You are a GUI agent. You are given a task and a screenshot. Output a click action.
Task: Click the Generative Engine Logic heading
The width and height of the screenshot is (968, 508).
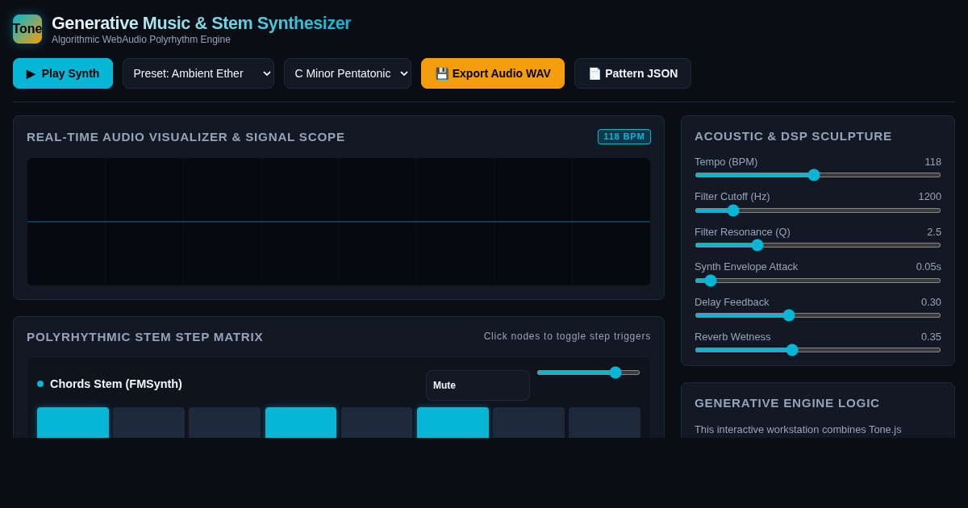787,402
